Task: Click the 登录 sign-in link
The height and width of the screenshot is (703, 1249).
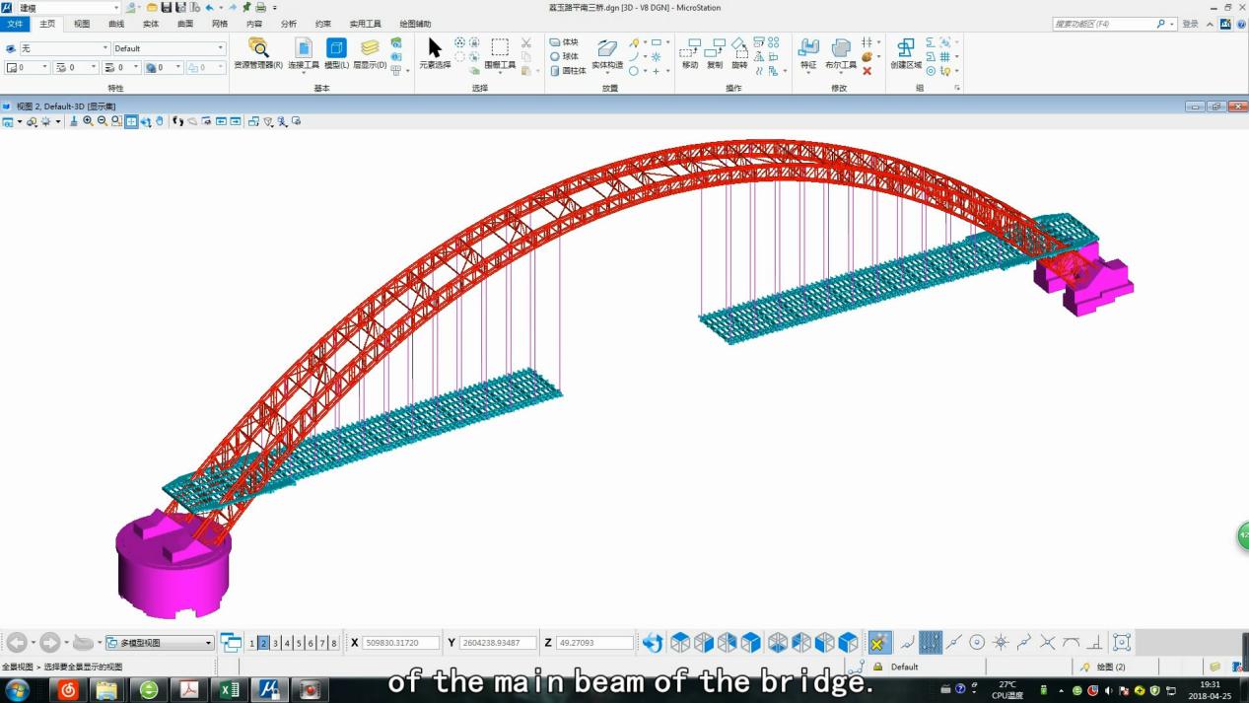Action: [1190, 24]
